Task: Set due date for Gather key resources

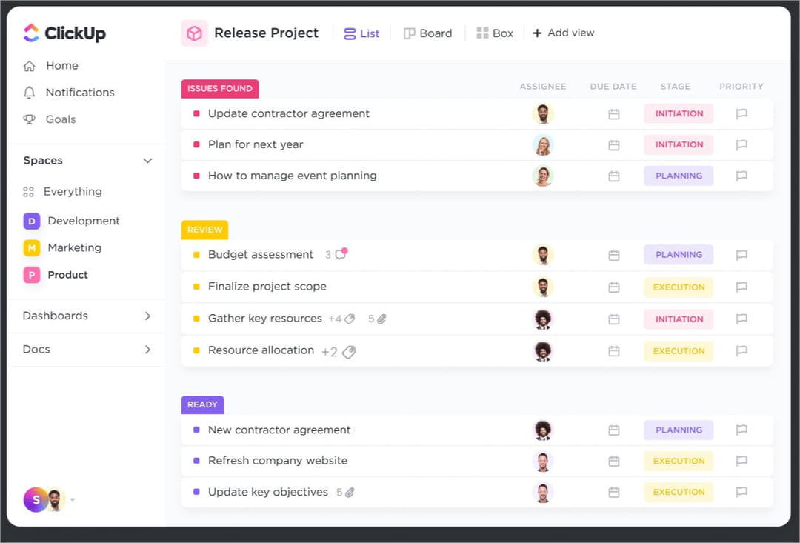Action: (x=614, y=319)
